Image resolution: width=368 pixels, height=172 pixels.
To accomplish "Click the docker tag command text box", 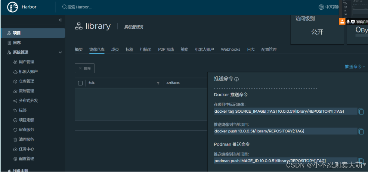I will coord(285,112).
